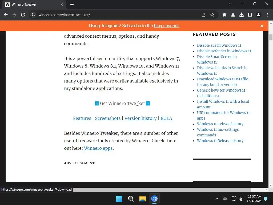
Task: Open Disable ads in Windows 11
Action: pyautogui.click(x=219, y=45)
